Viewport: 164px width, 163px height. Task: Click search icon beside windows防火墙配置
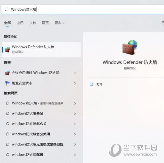point(7,155)
